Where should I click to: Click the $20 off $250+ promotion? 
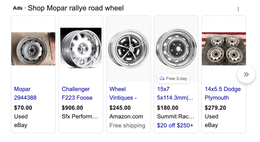tap(175, 125)
